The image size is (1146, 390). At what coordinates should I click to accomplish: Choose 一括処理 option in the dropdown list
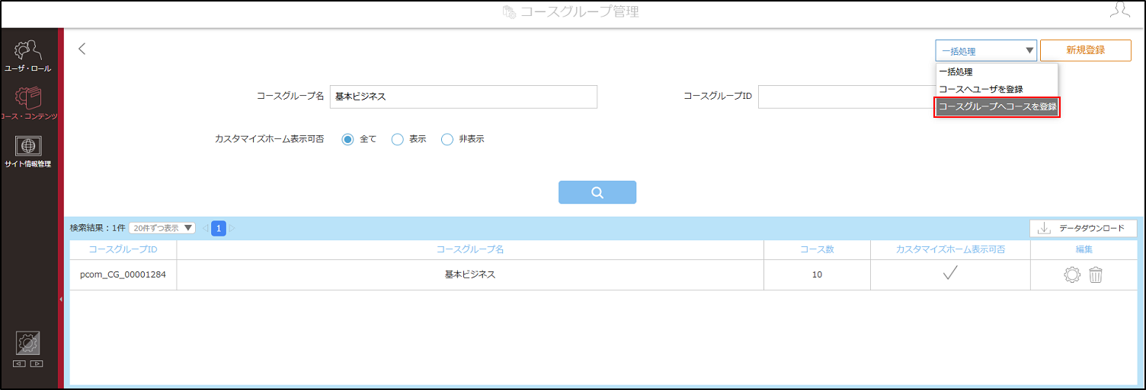tap(997, 72)
